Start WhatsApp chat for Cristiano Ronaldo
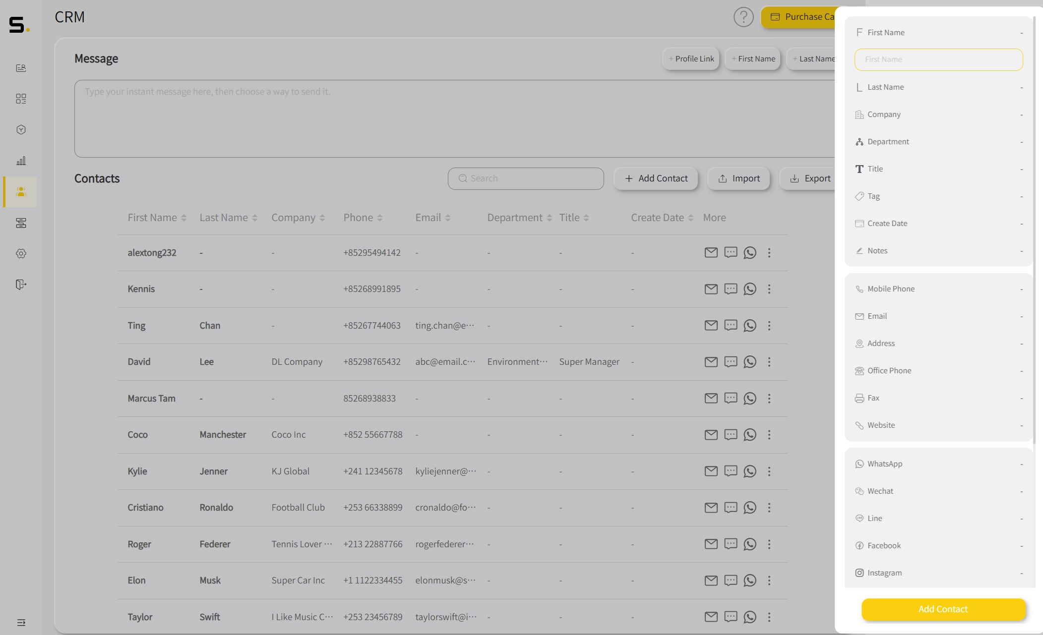The width and height of the screenshot is (1043, 635). coord(749,508)
